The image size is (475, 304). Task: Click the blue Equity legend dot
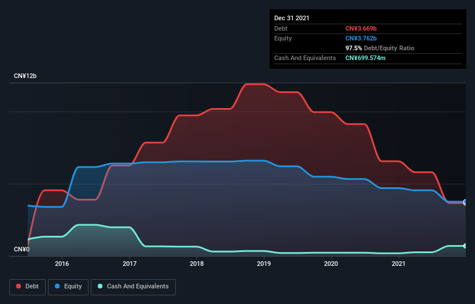coord(57,286)
